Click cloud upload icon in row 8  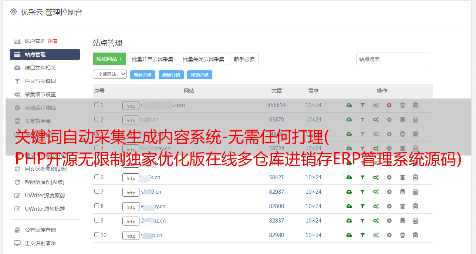349,206
